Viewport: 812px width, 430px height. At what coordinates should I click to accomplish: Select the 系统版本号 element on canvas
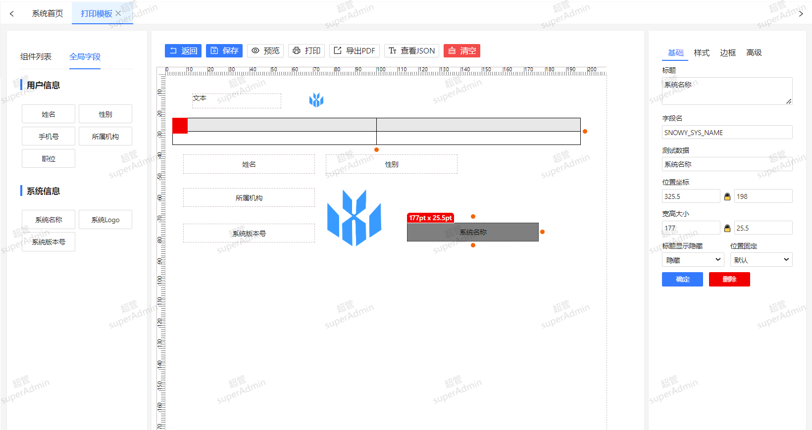click(x=249, y=233)
